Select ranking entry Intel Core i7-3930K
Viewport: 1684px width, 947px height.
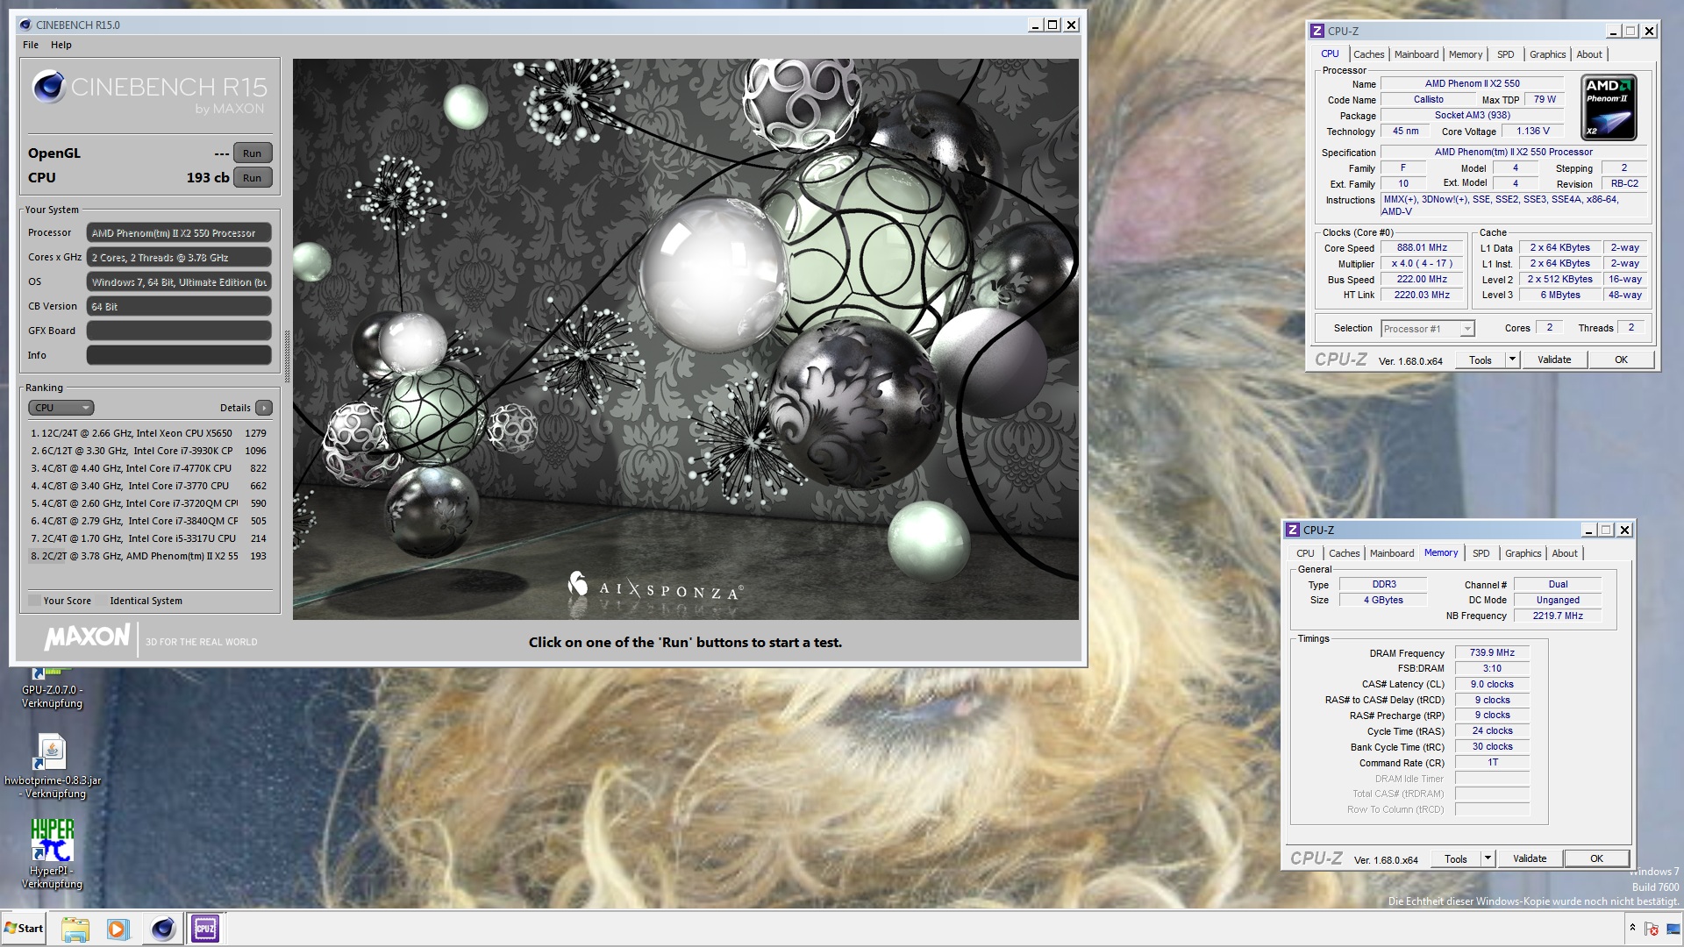148,451
